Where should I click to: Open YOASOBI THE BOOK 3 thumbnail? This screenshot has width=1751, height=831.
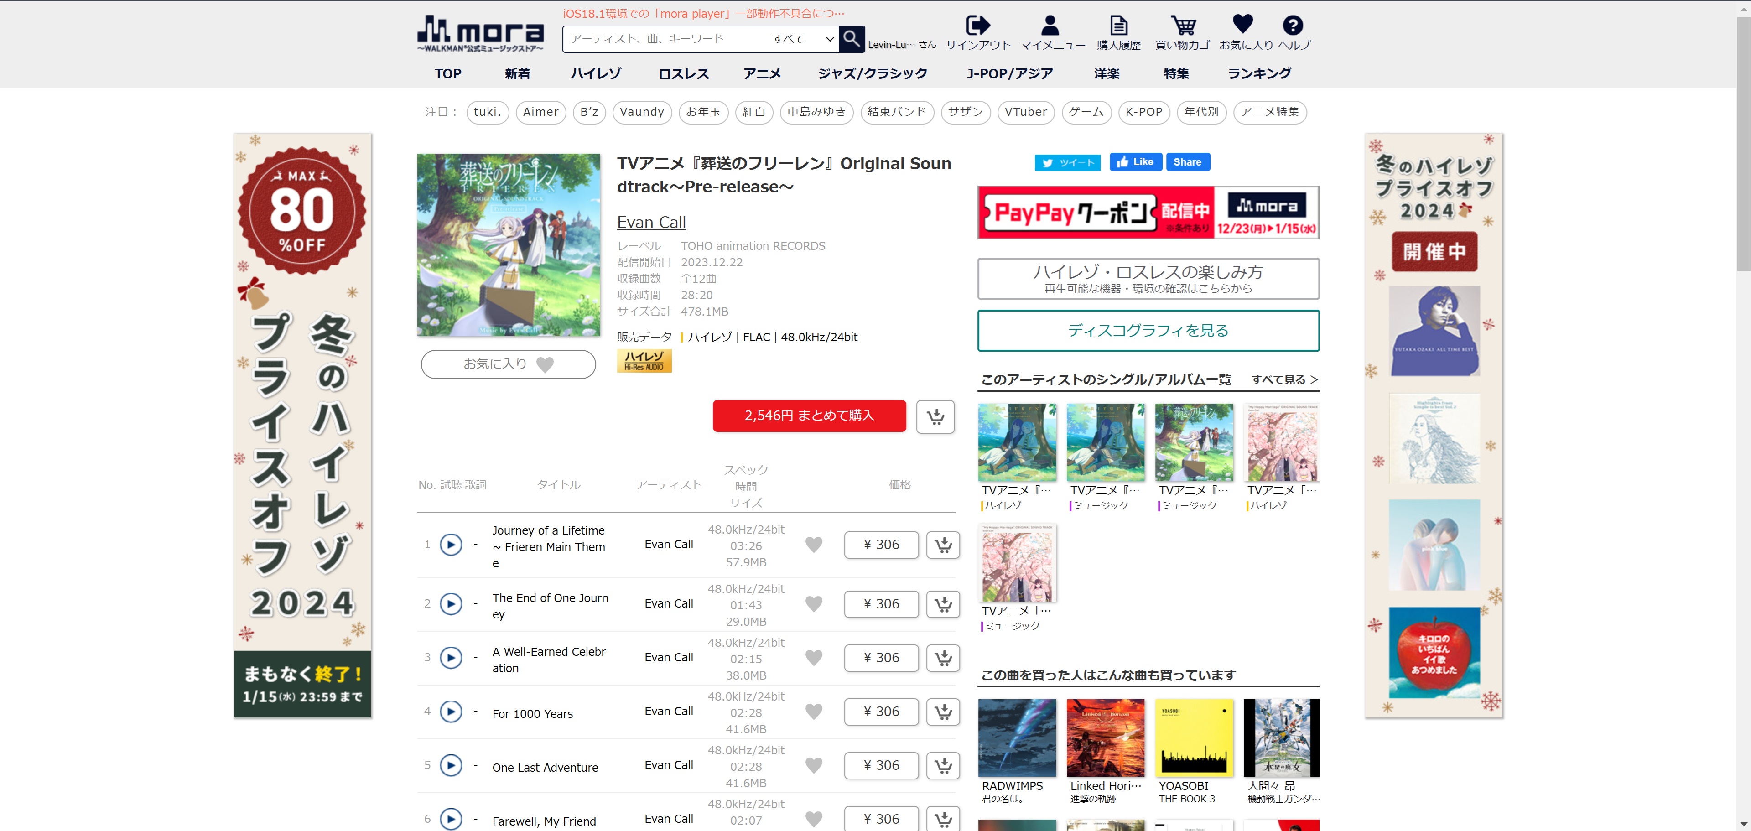pos(1194,738)
